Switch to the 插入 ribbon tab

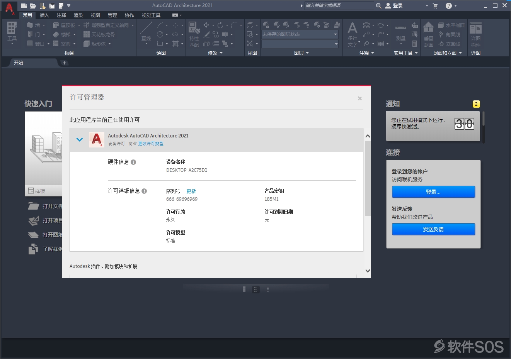tap(44, 15)
